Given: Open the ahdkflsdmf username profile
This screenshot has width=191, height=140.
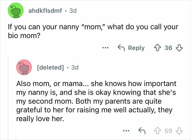Looking at the screenshot, I should (45, 11).
